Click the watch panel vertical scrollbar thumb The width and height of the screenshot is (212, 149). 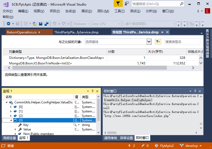click(98, 110)
